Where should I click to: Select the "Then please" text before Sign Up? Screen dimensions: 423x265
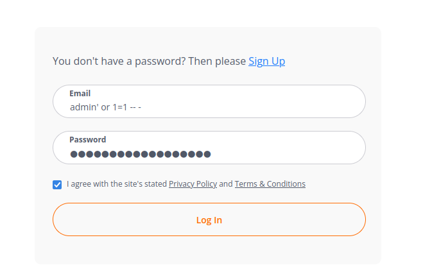217,62
